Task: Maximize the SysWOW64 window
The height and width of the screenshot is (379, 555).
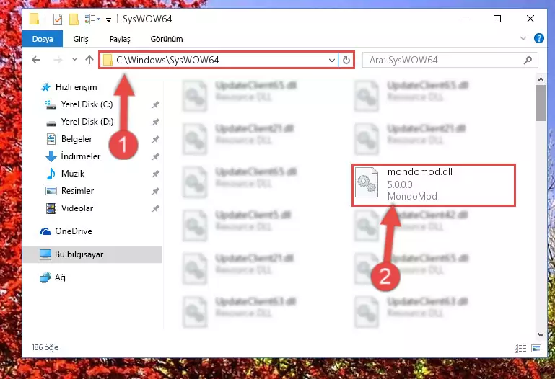Action: (x=497, y=19)
